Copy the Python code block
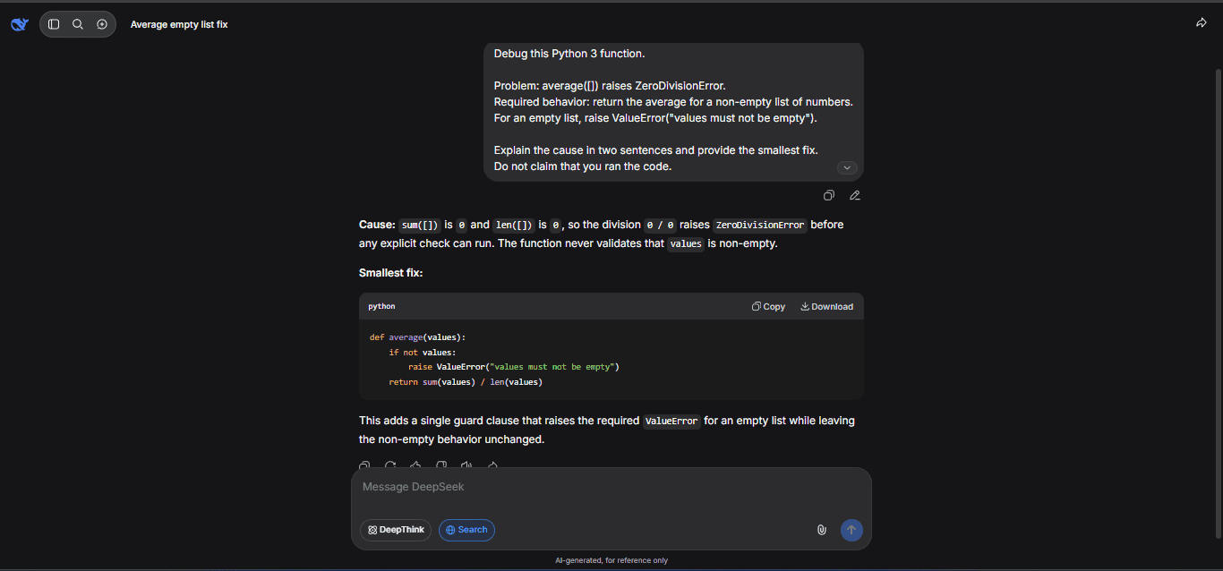Image resolution: width=1223 pixels, height=571 pixels. pyautogui.click(x=768, y=306)
